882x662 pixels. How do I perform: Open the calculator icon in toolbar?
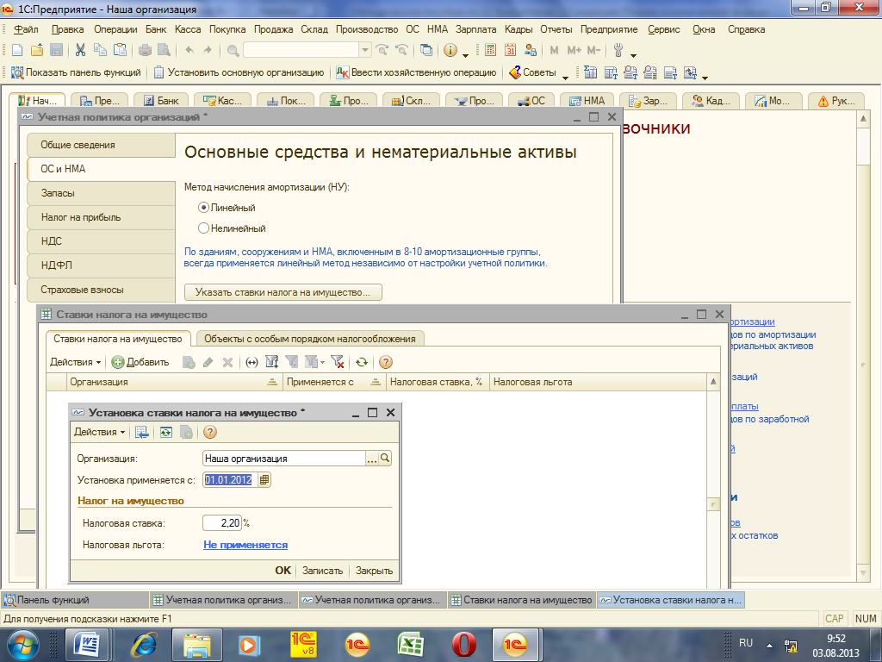click(x=490, y=50)
